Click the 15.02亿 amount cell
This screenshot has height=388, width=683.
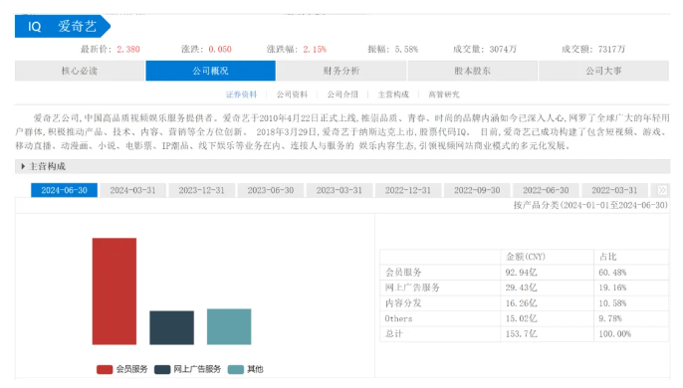(x=521, y=318)
